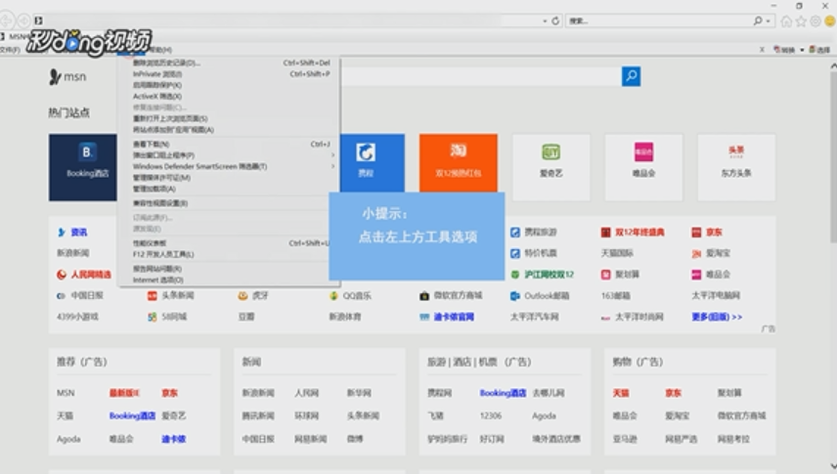The image size is (837, 474).
Task: Open the 携程 tile
Action: point(373,163)
